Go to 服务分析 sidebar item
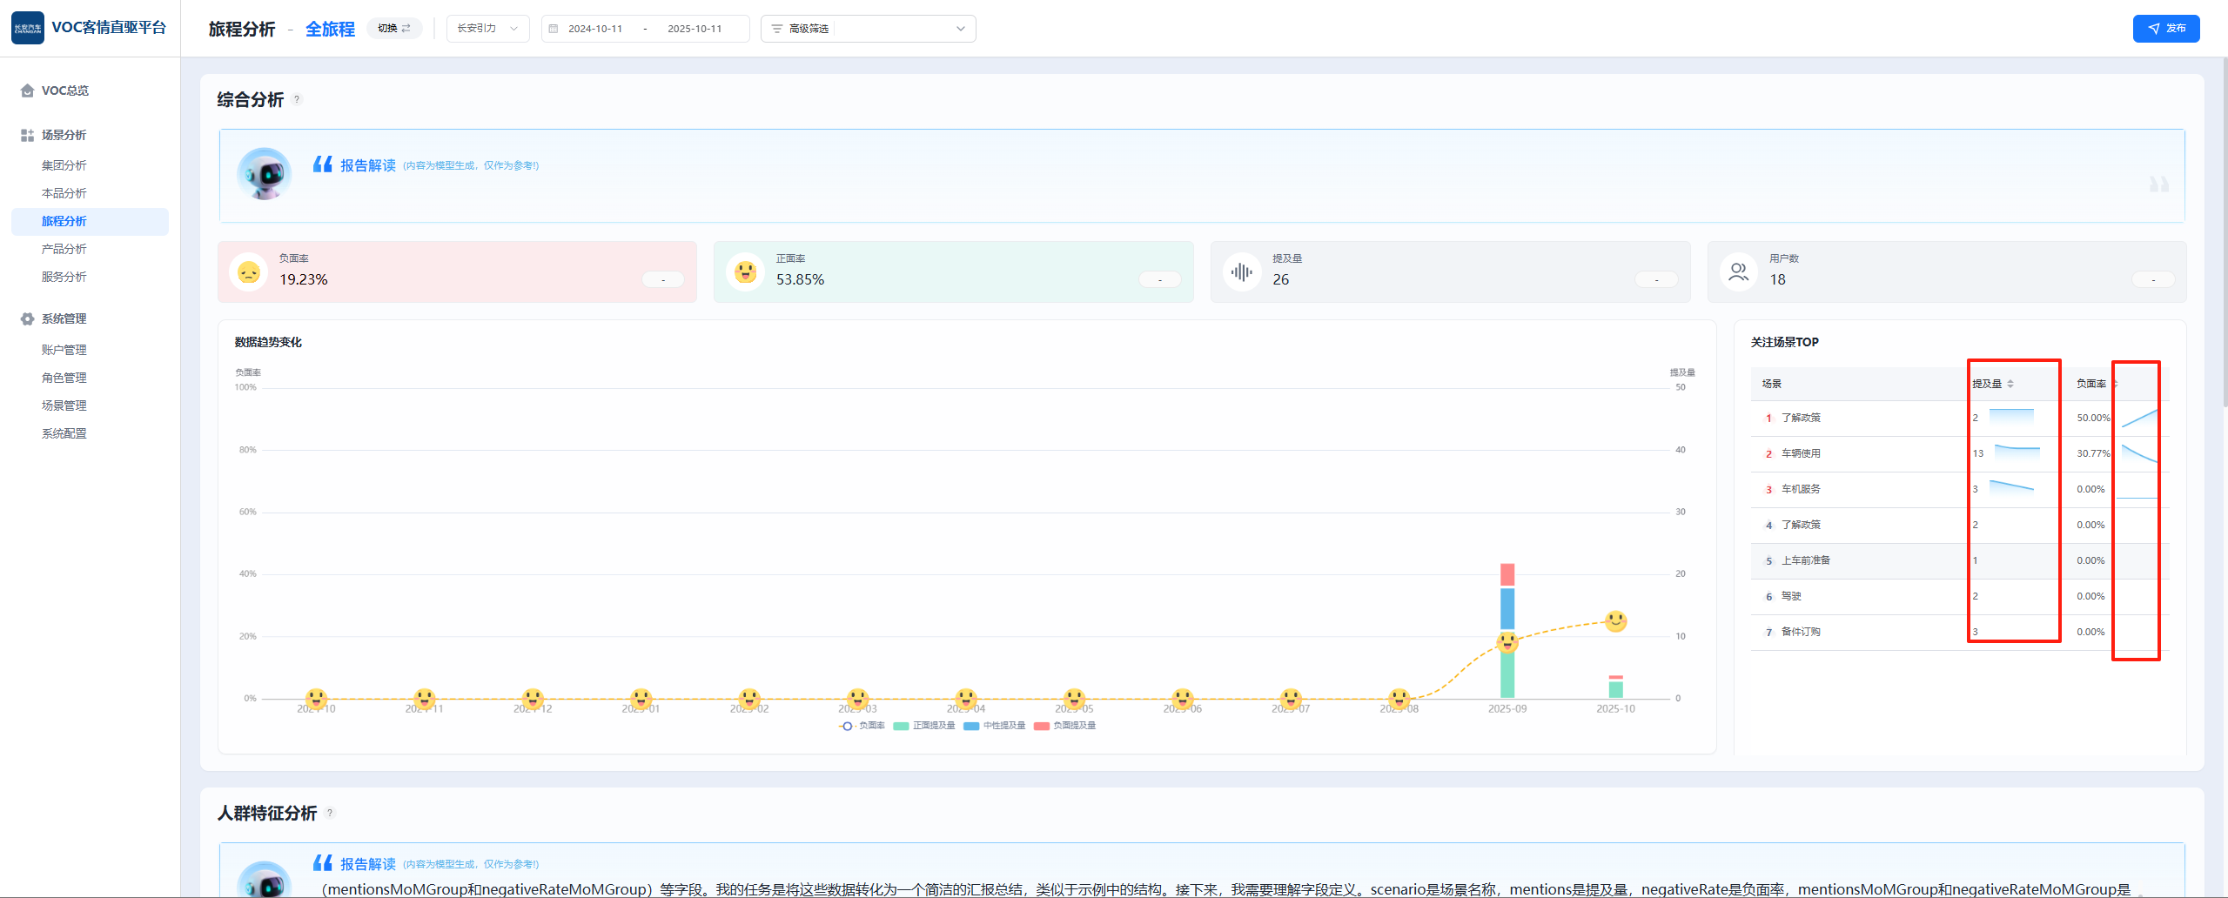This screenshot has height=898, width=2228. pyautogui.click(x=64, y=277)
